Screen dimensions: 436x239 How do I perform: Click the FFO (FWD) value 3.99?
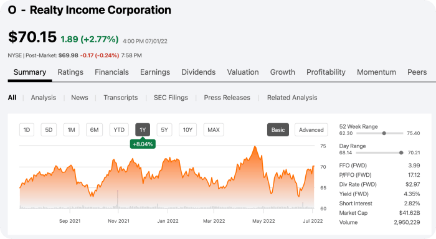click(x=414, y=166)
